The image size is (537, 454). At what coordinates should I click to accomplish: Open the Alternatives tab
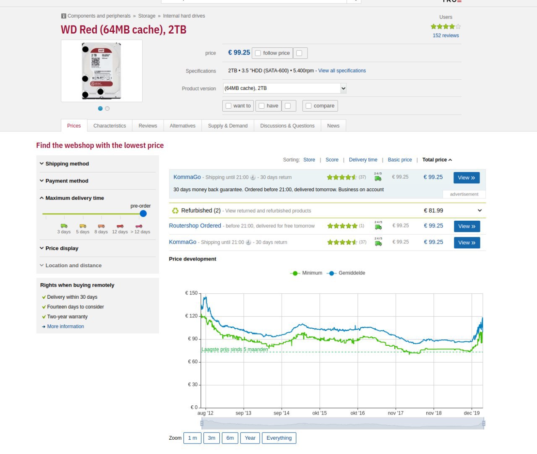pyautogui.click(x=182, y=126)
